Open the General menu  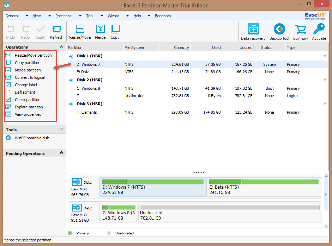12,16
